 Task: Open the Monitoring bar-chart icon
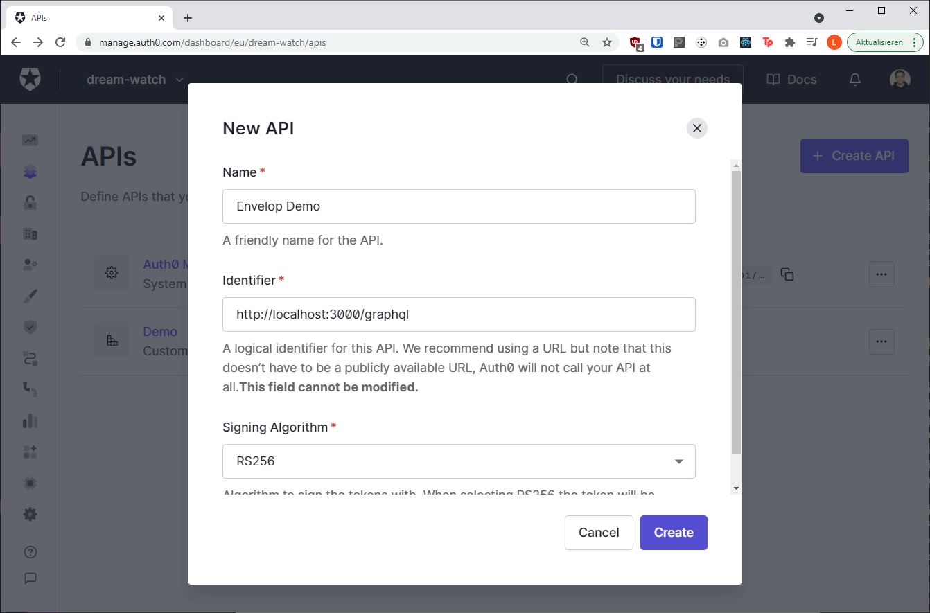click(30, 420)
